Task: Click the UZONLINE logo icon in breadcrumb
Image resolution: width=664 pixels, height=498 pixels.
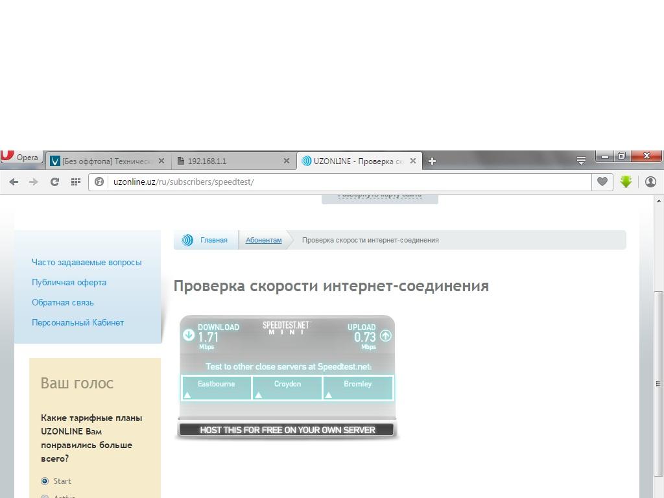Action: (187, 240)
